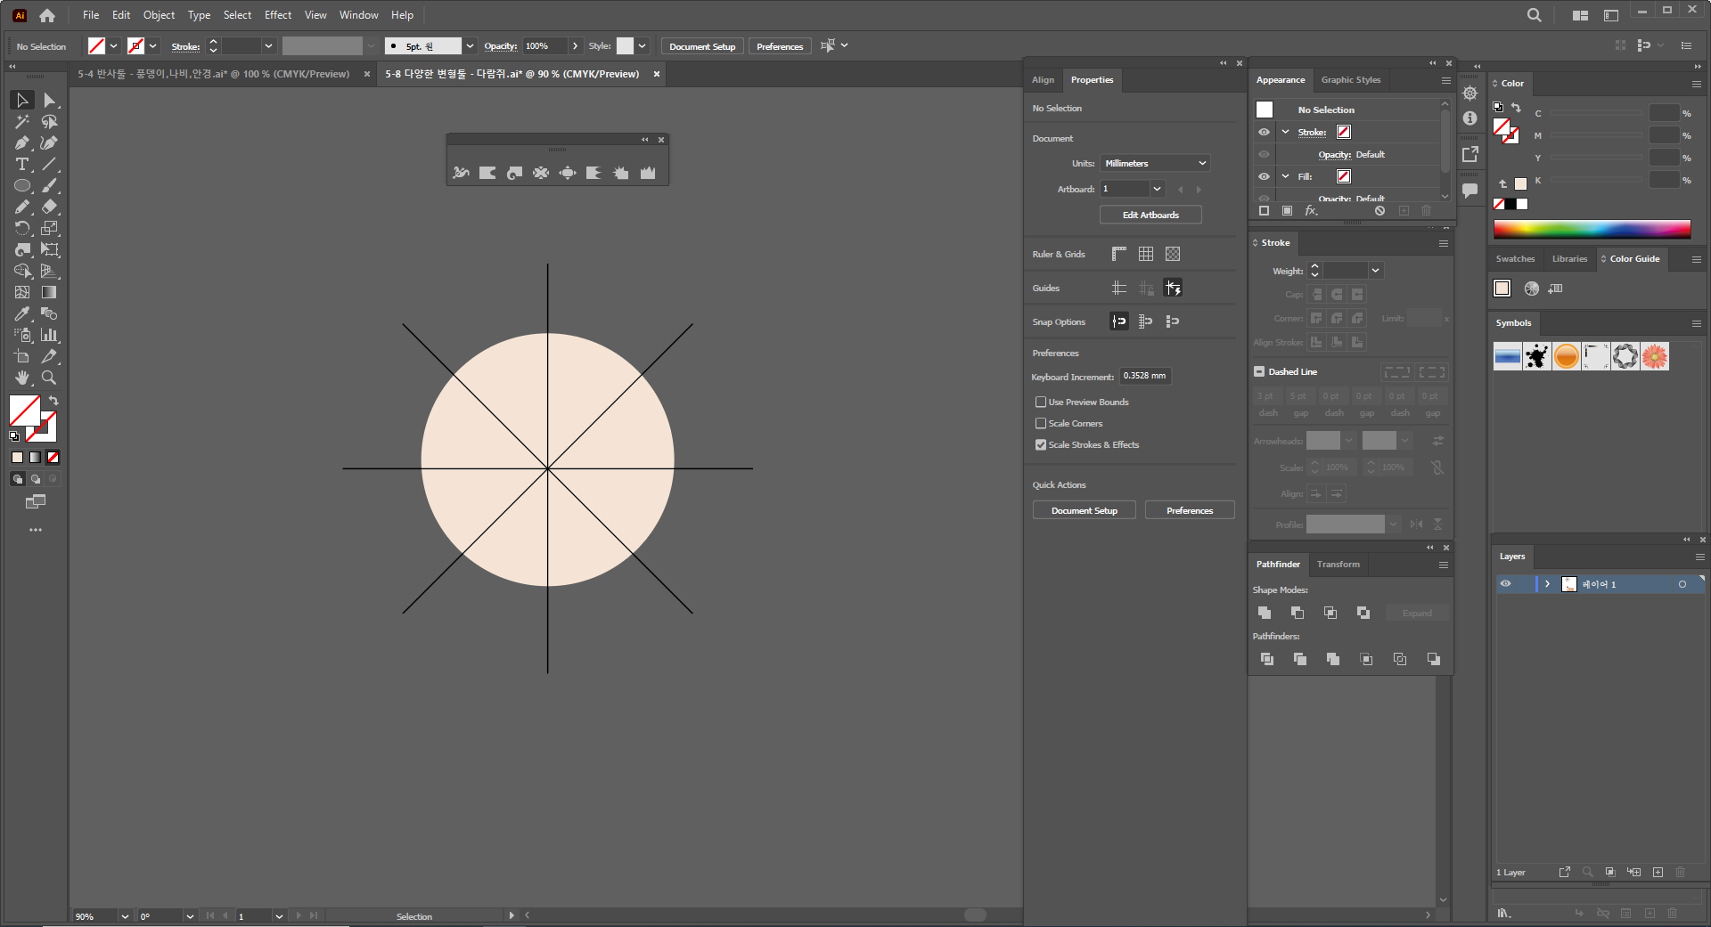The image size is (1711, 927).
Task: Pick the Column Graph tool
Action: (x=49, y=335)
